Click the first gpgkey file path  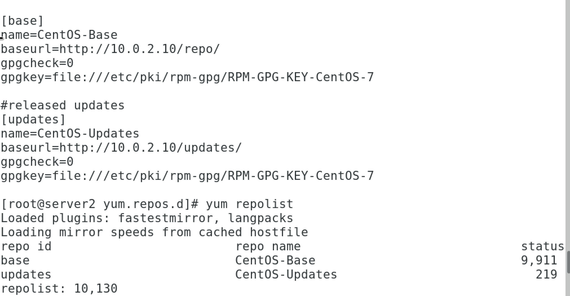[187, 77]
